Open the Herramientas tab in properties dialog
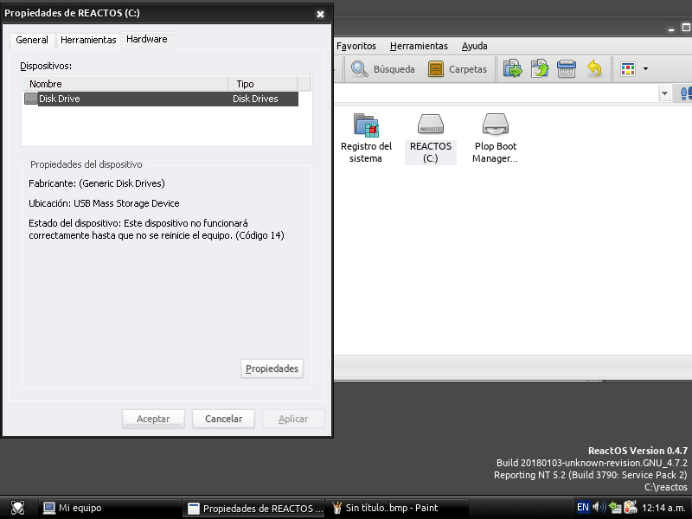Viewport: 692px width, 519px height. pyautogui.click(x=88, y=40)
